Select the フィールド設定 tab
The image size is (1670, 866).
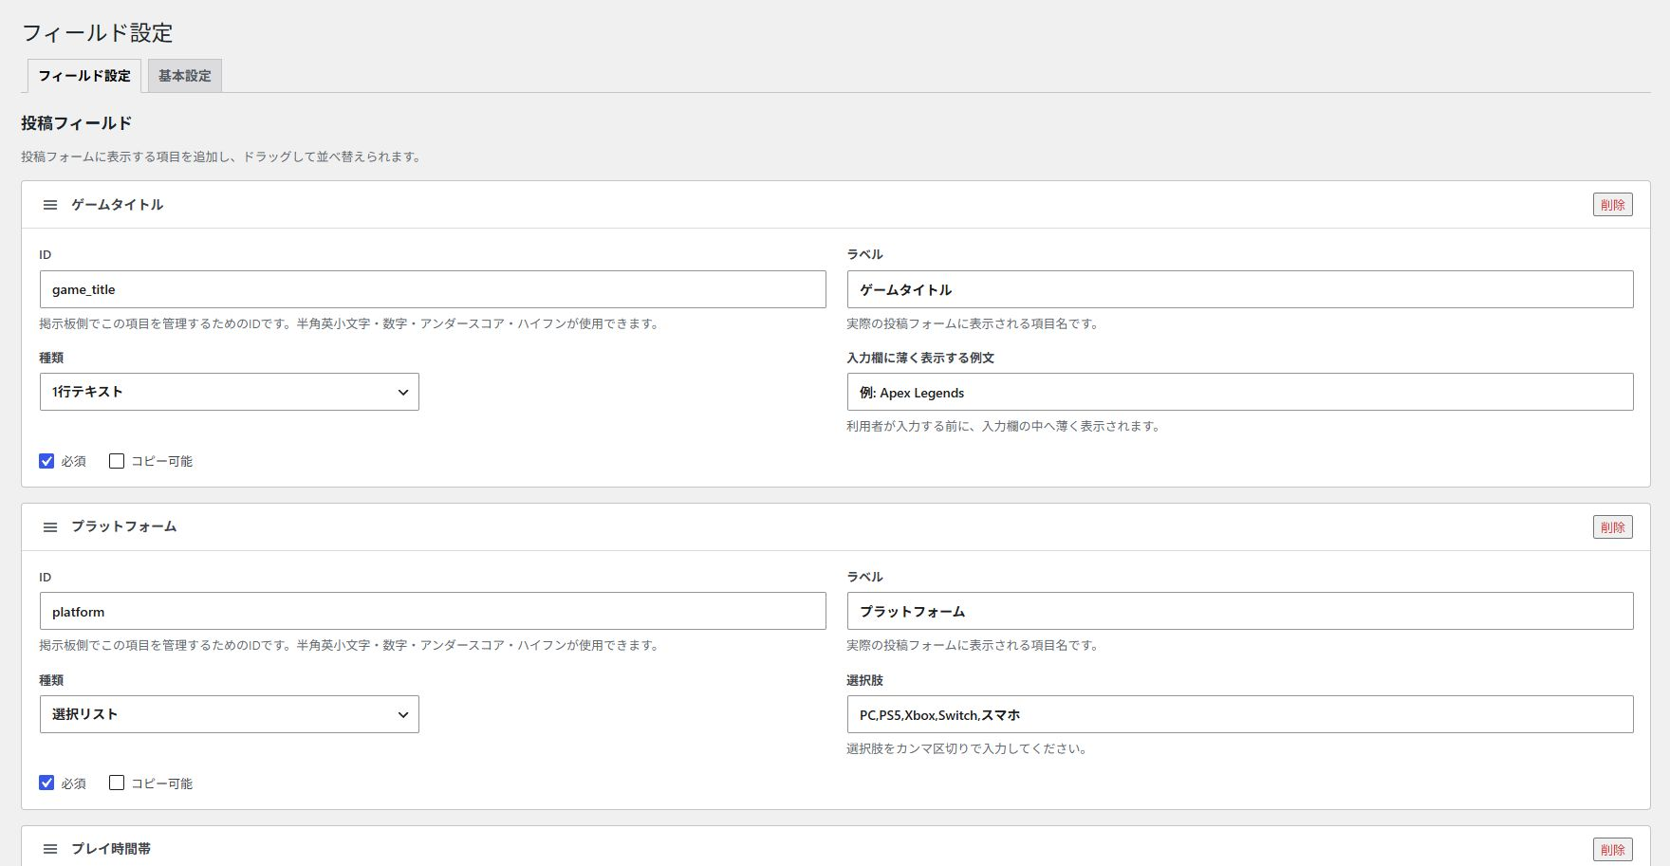point(84,76)
